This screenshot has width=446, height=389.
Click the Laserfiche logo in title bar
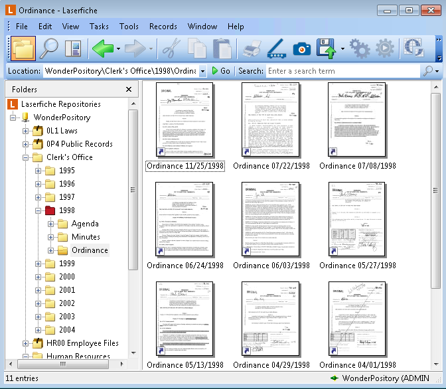click(11, 10)
